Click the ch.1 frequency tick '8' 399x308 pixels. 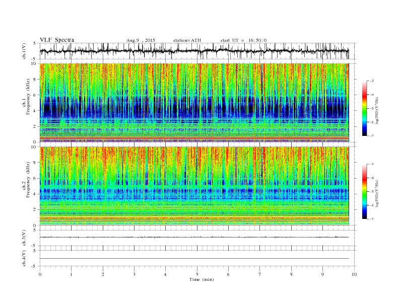click(x=35, y=80)
